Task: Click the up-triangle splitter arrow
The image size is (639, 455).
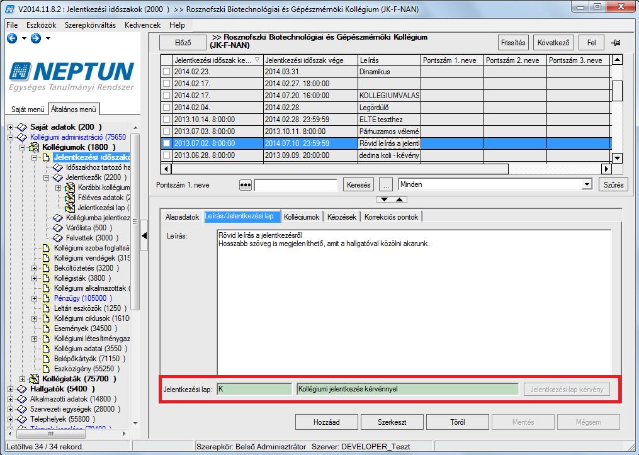Action: 399,199
